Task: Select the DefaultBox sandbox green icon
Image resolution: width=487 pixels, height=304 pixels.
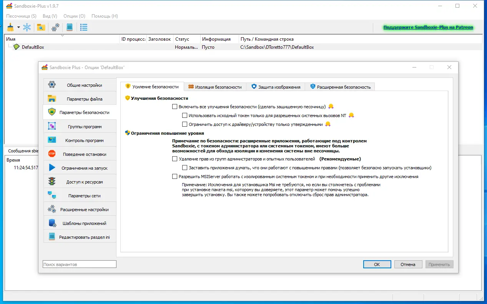Action: (17, 47)
